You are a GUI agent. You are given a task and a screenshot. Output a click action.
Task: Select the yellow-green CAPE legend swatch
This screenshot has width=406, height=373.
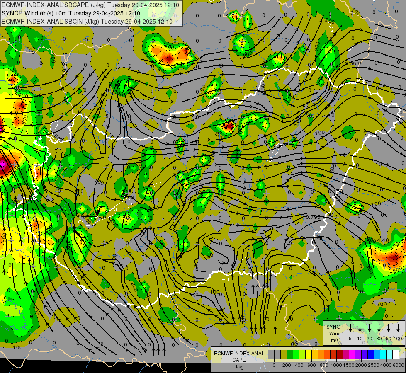point(302,354)
